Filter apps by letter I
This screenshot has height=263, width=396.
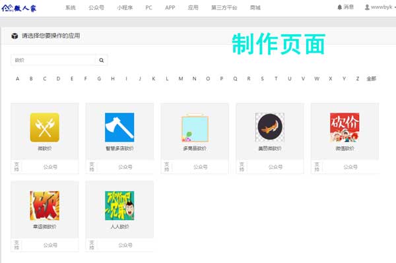[126, 78]
